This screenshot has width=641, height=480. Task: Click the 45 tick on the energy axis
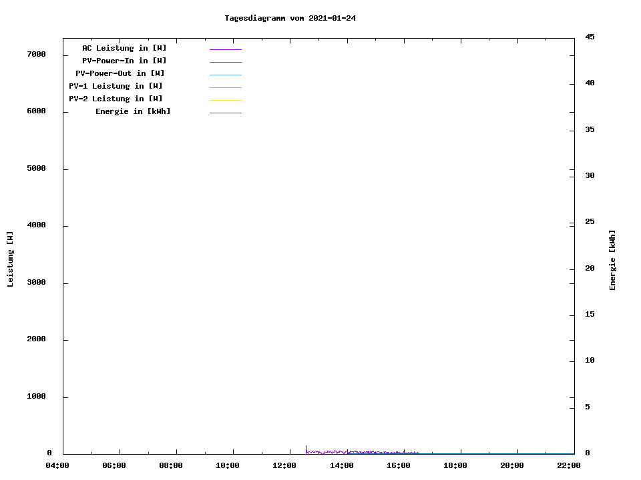[590, 37]
